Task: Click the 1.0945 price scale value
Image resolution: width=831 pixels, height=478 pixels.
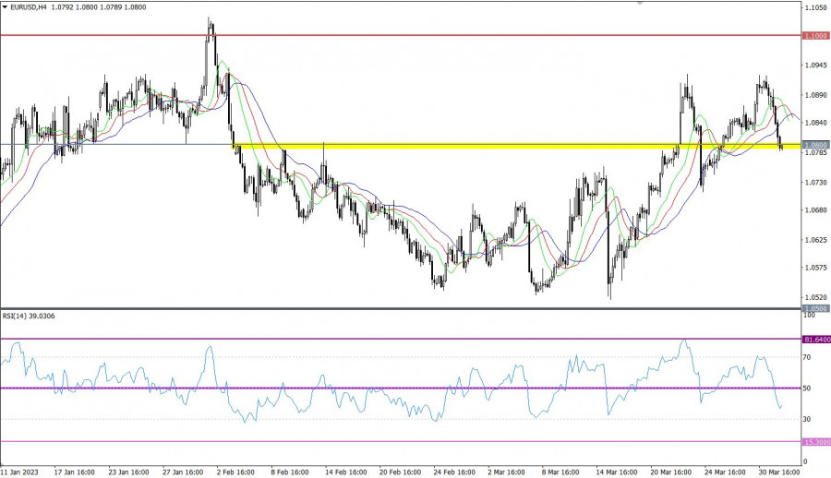Action: pos(814,66)
